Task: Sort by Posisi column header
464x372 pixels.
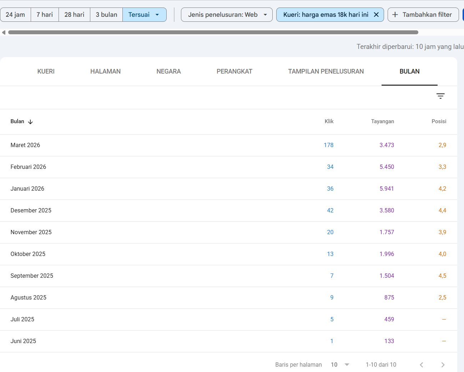Action: 439,121
